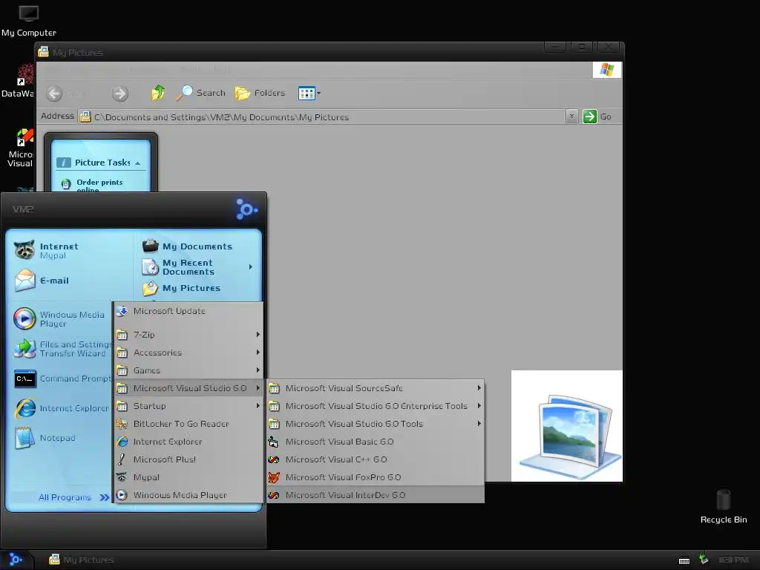Click the Visual Basic 6.0 icon
This screenshot has height=570, width=760.
tap(274, 442)
